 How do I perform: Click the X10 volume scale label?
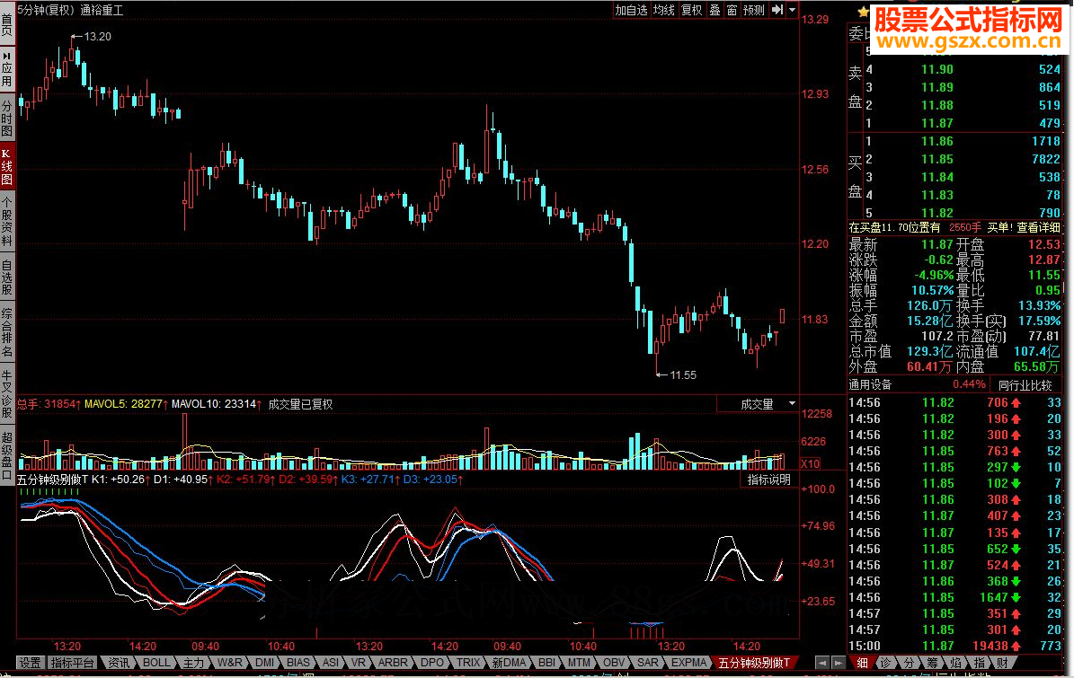811,463
